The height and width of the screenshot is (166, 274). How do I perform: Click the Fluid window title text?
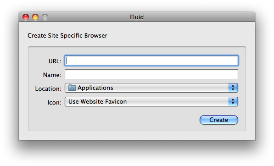[137, 17]
